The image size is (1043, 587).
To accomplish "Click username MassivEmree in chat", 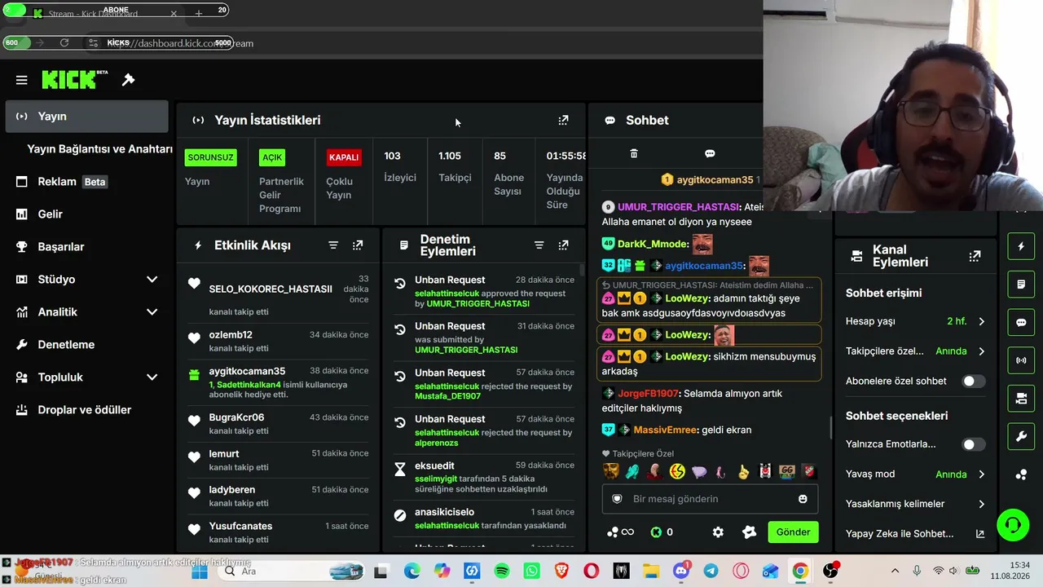I will click(666, 430).
